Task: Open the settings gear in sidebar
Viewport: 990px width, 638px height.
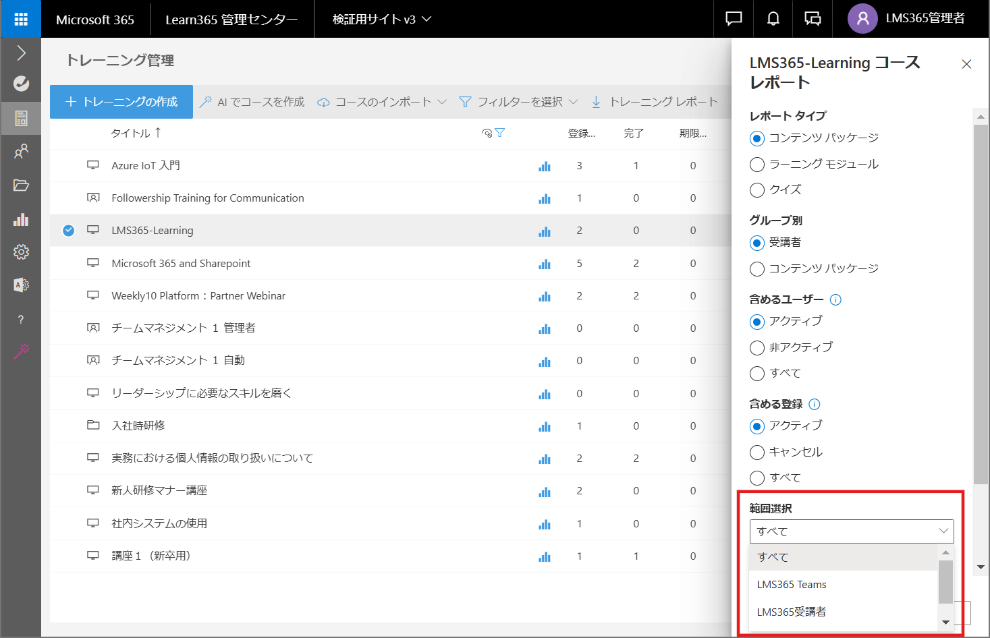Action: 21,252
